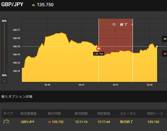Click the 12:10 time axis label
The height and width of the screenshot is (131, 167).
(x=47, y=85)
